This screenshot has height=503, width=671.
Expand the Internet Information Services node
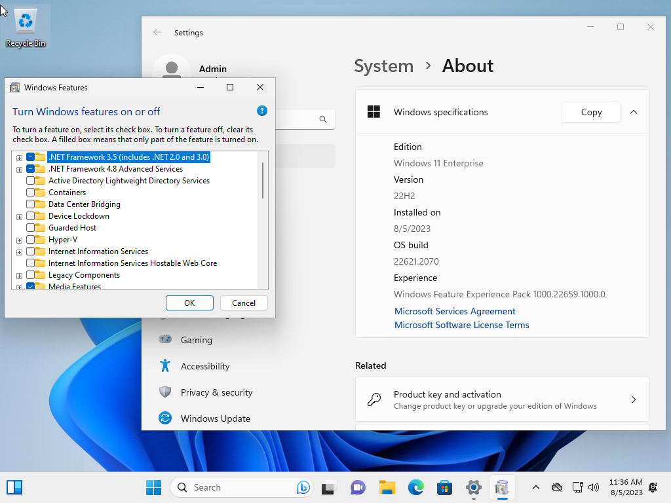[19, 252]
